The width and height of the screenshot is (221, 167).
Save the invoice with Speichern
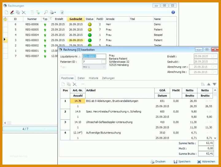182,161
